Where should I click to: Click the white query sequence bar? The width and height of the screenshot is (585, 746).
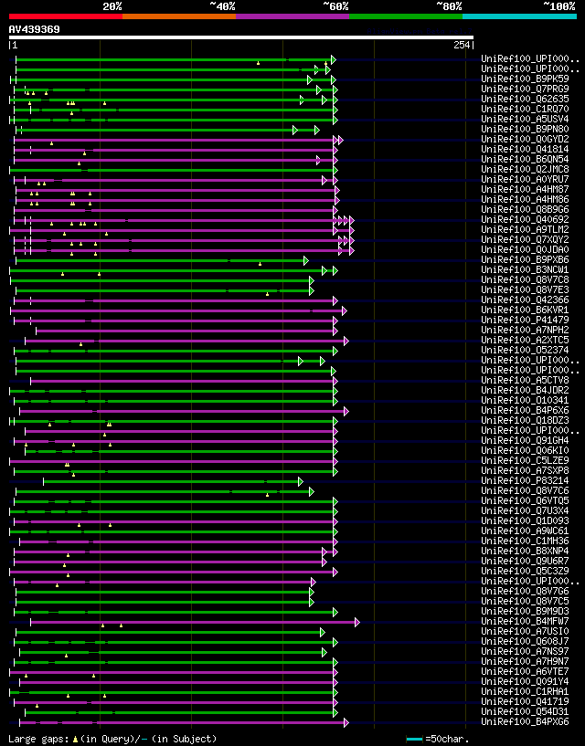pos(241,37)
